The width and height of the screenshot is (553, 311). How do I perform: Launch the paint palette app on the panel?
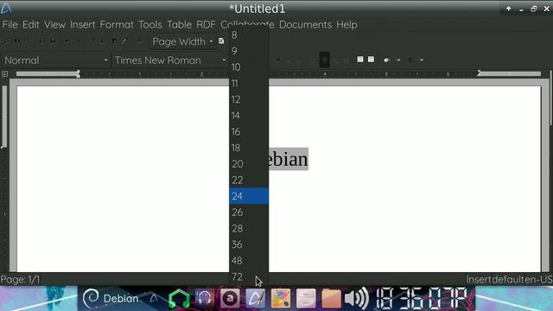pos(281,298)
